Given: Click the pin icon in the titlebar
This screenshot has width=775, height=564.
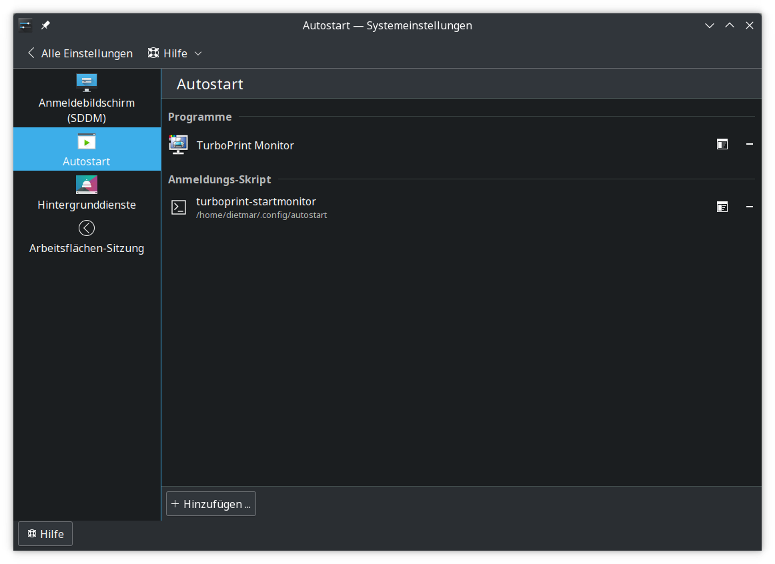Looking at the screenshot, I should (45, 25).
